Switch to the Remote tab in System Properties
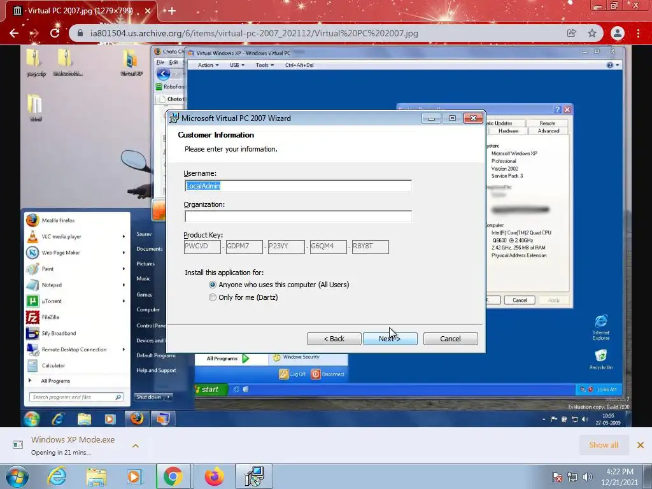 click(547, 123)
